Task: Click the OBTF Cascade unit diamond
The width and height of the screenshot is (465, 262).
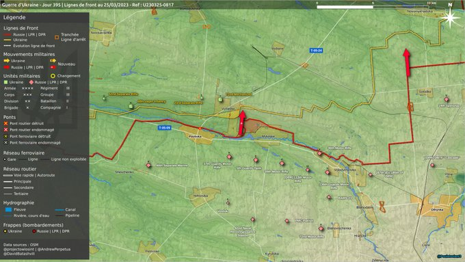Action: [432, 165]
